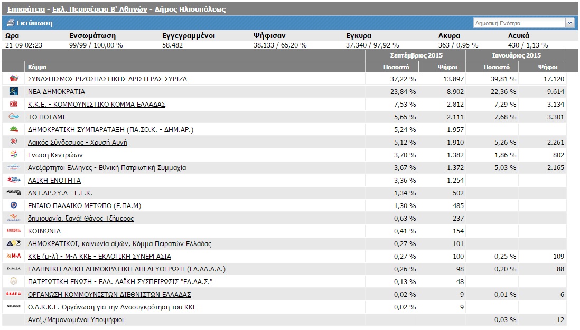This screenshot has height=330, width=580.
Task: Click the Ιανουάριος 2015 column group header
Action: click(x=517, y=55)
